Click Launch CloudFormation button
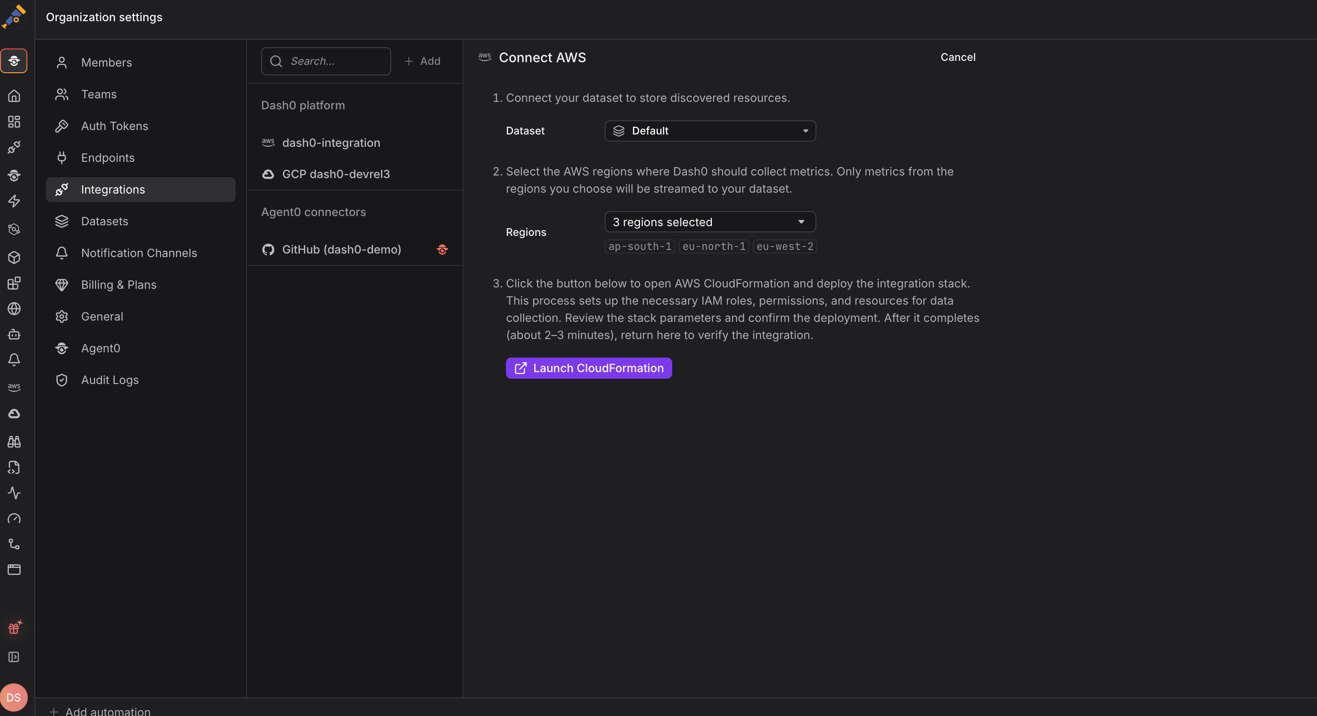This screenshot has width=1317, height=716. (x=588, y=368)
